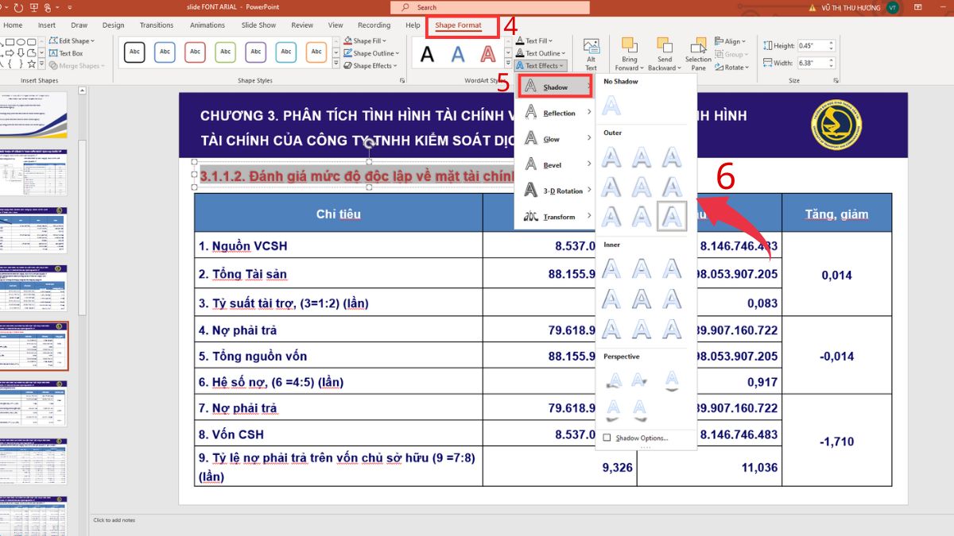Select the star shape in Insert Shapes
954x536 pixels.
32,64
